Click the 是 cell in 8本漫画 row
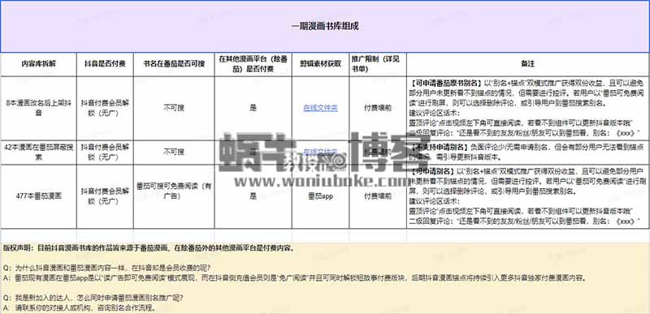 point(253,109)
